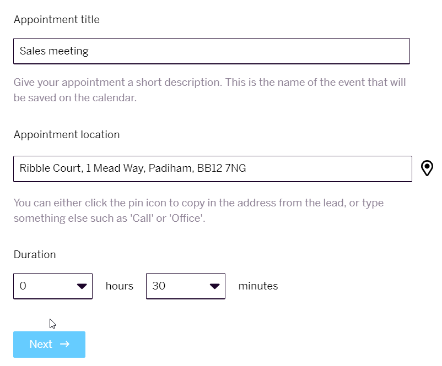This screenshot has height=366, width=442.
Task: Click the 'Appointment title' label
Action: click(57, 20)
